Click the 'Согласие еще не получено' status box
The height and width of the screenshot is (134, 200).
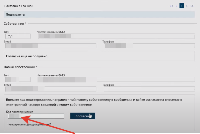[99, 56]
